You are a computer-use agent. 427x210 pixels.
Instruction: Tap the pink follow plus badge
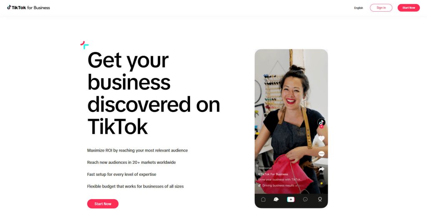[x=322, y=127]
